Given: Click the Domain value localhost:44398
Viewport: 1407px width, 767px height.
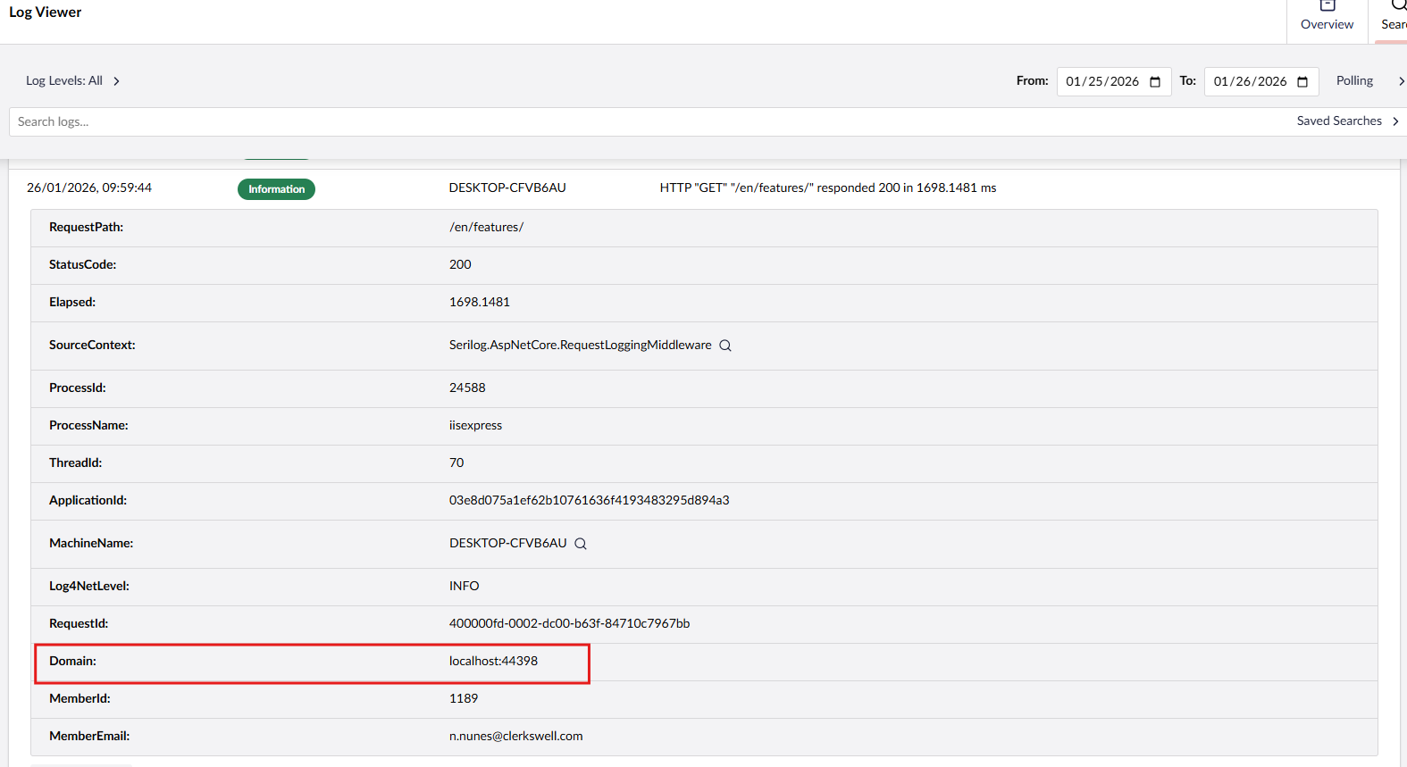Looking at the screenshot, I should [493, 662].
